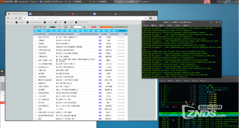Open the terminal 文件(F) menu
The width and height of the screenshot is (239, 128).
coord(146,25)
